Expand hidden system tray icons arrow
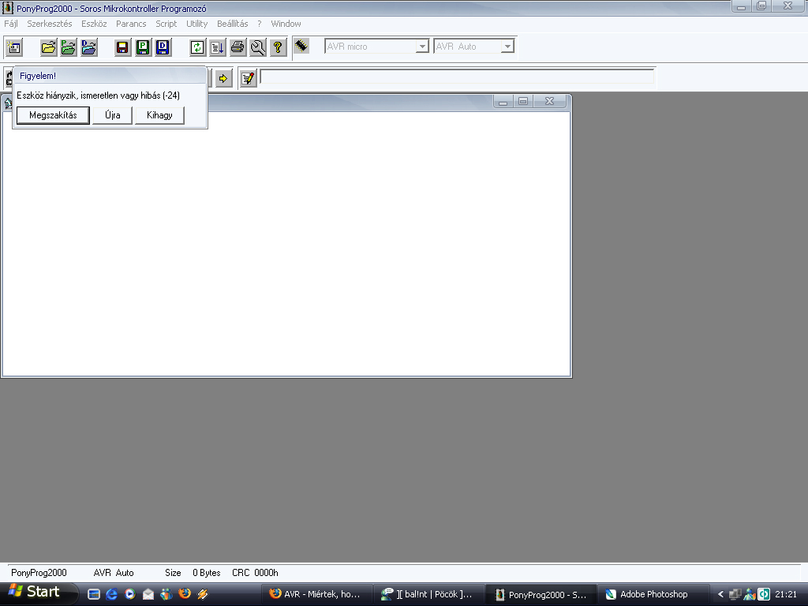 [x=720, y=594]
